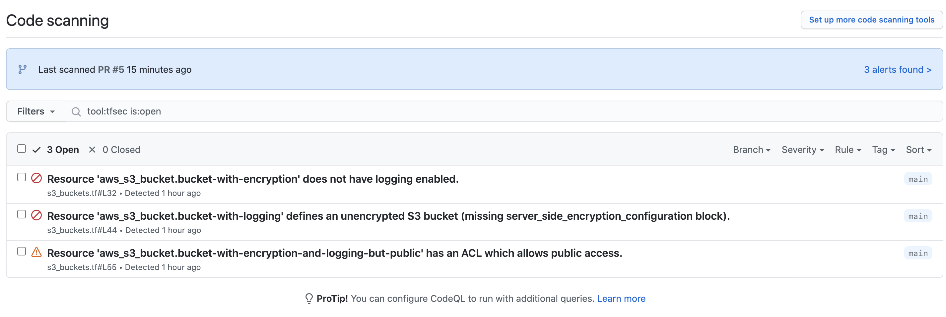Click the ProTip lightbulb icon
Viewport: 946px width, 317px height.
coord(309,298)
